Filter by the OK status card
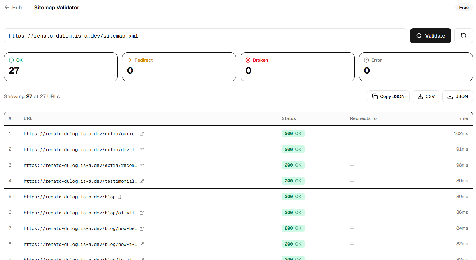476x260 pixels. coord(61,67)
